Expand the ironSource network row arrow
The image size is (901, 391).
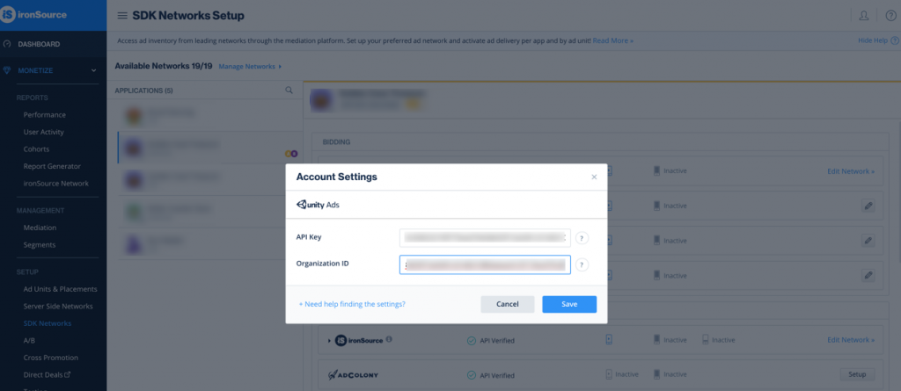point(329,340)
